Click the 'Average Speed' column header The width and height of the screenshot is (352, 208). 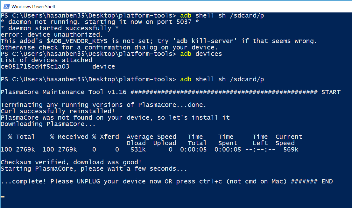pos(151,137)
